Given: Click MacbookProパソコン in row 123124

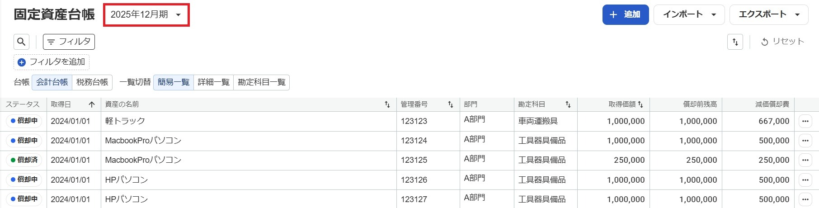Looking at the screenshot, I should point(143,141).
